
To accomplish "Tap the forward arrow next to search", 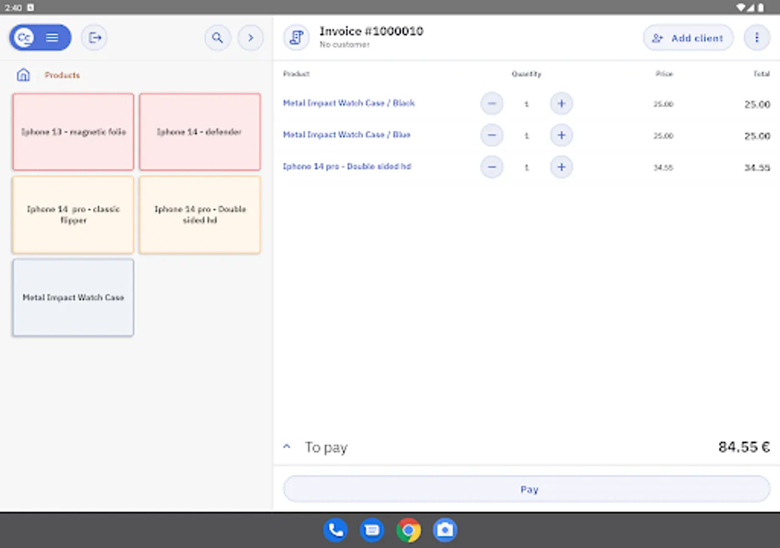I will 250,38.
